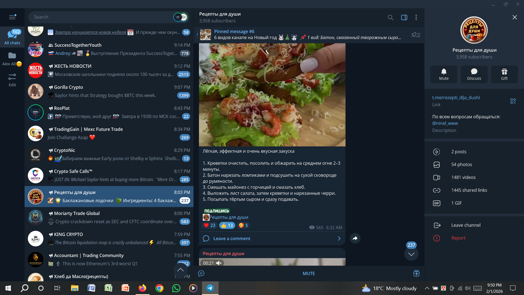Forward the shrimp recipe post

tap(355, 238)
